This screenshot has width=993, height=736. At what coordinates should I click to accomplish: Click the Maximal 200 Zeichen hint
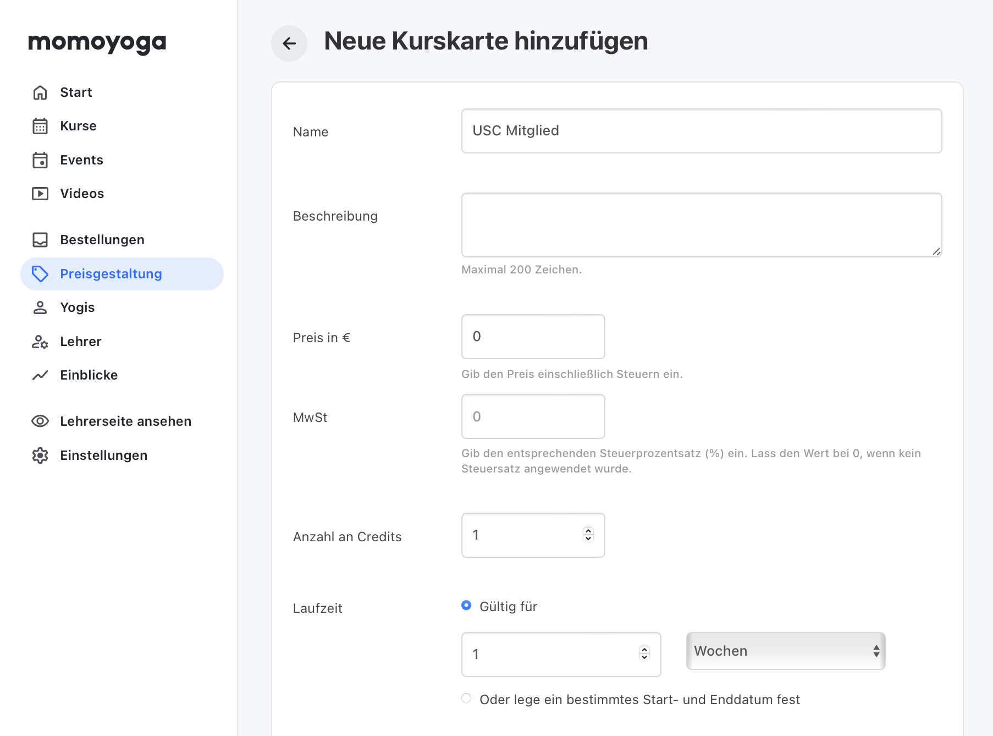[521, 270]
